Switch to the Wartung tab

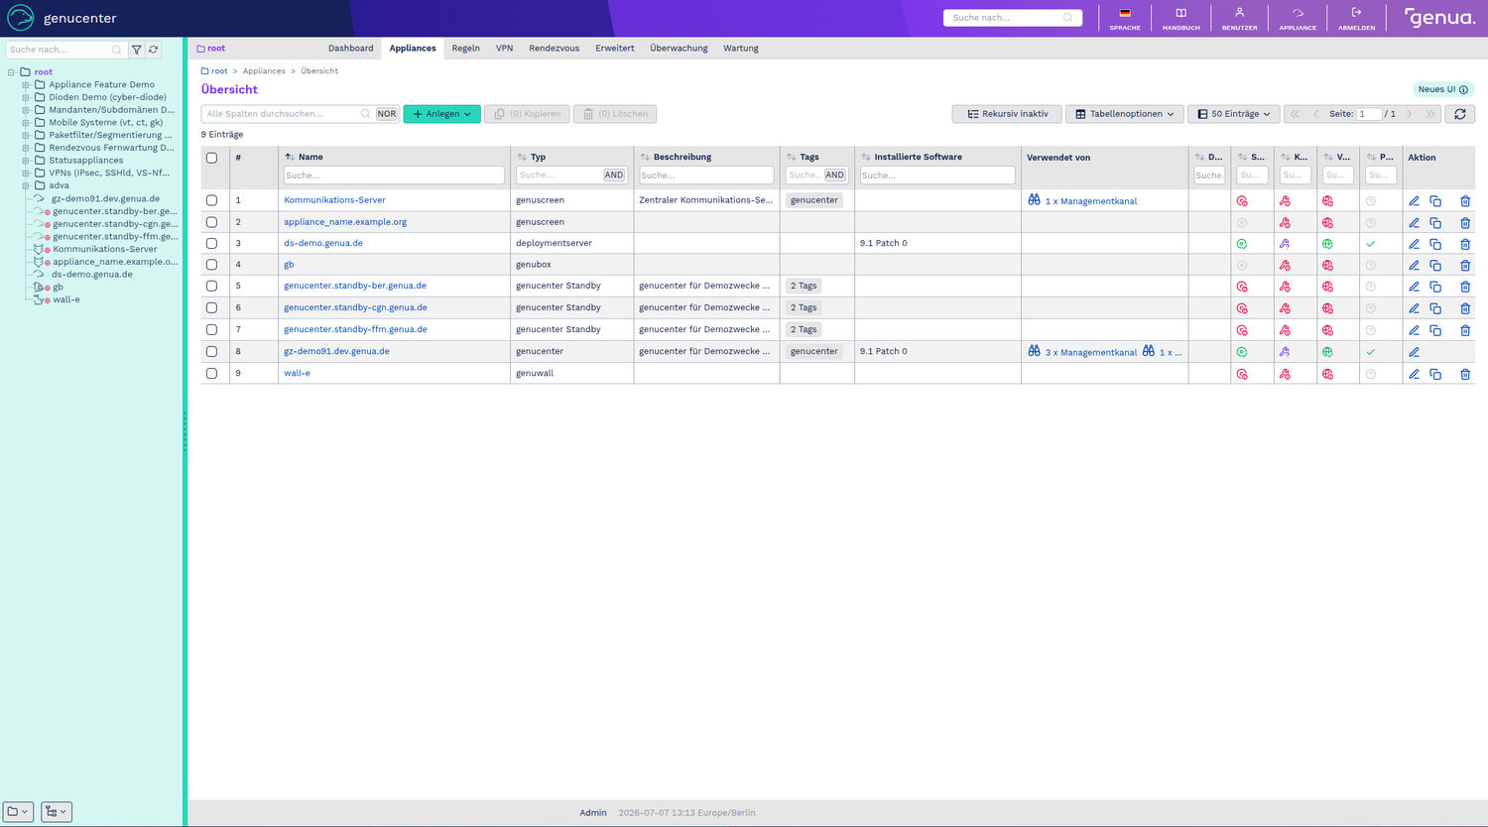point(740,48)
